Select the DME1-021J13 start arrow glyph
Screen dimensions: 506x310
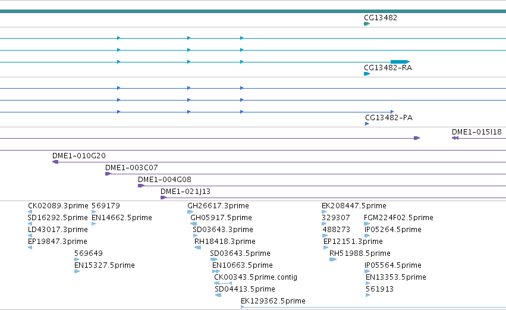[x=164, y=198]
